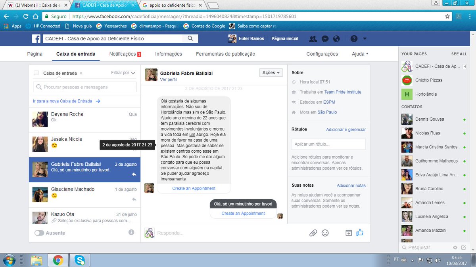Click browser back arrow
476x267 pixels.
tap(6, 17)
